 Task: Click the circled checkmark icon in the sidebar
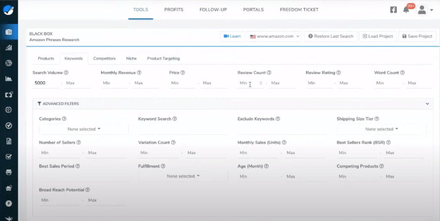pos(9,125)
